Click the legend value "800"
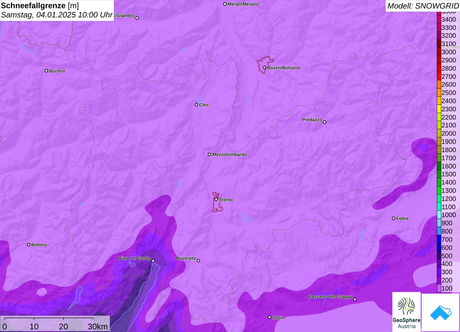This screenshot has height=332, width=460. point(447,231)
